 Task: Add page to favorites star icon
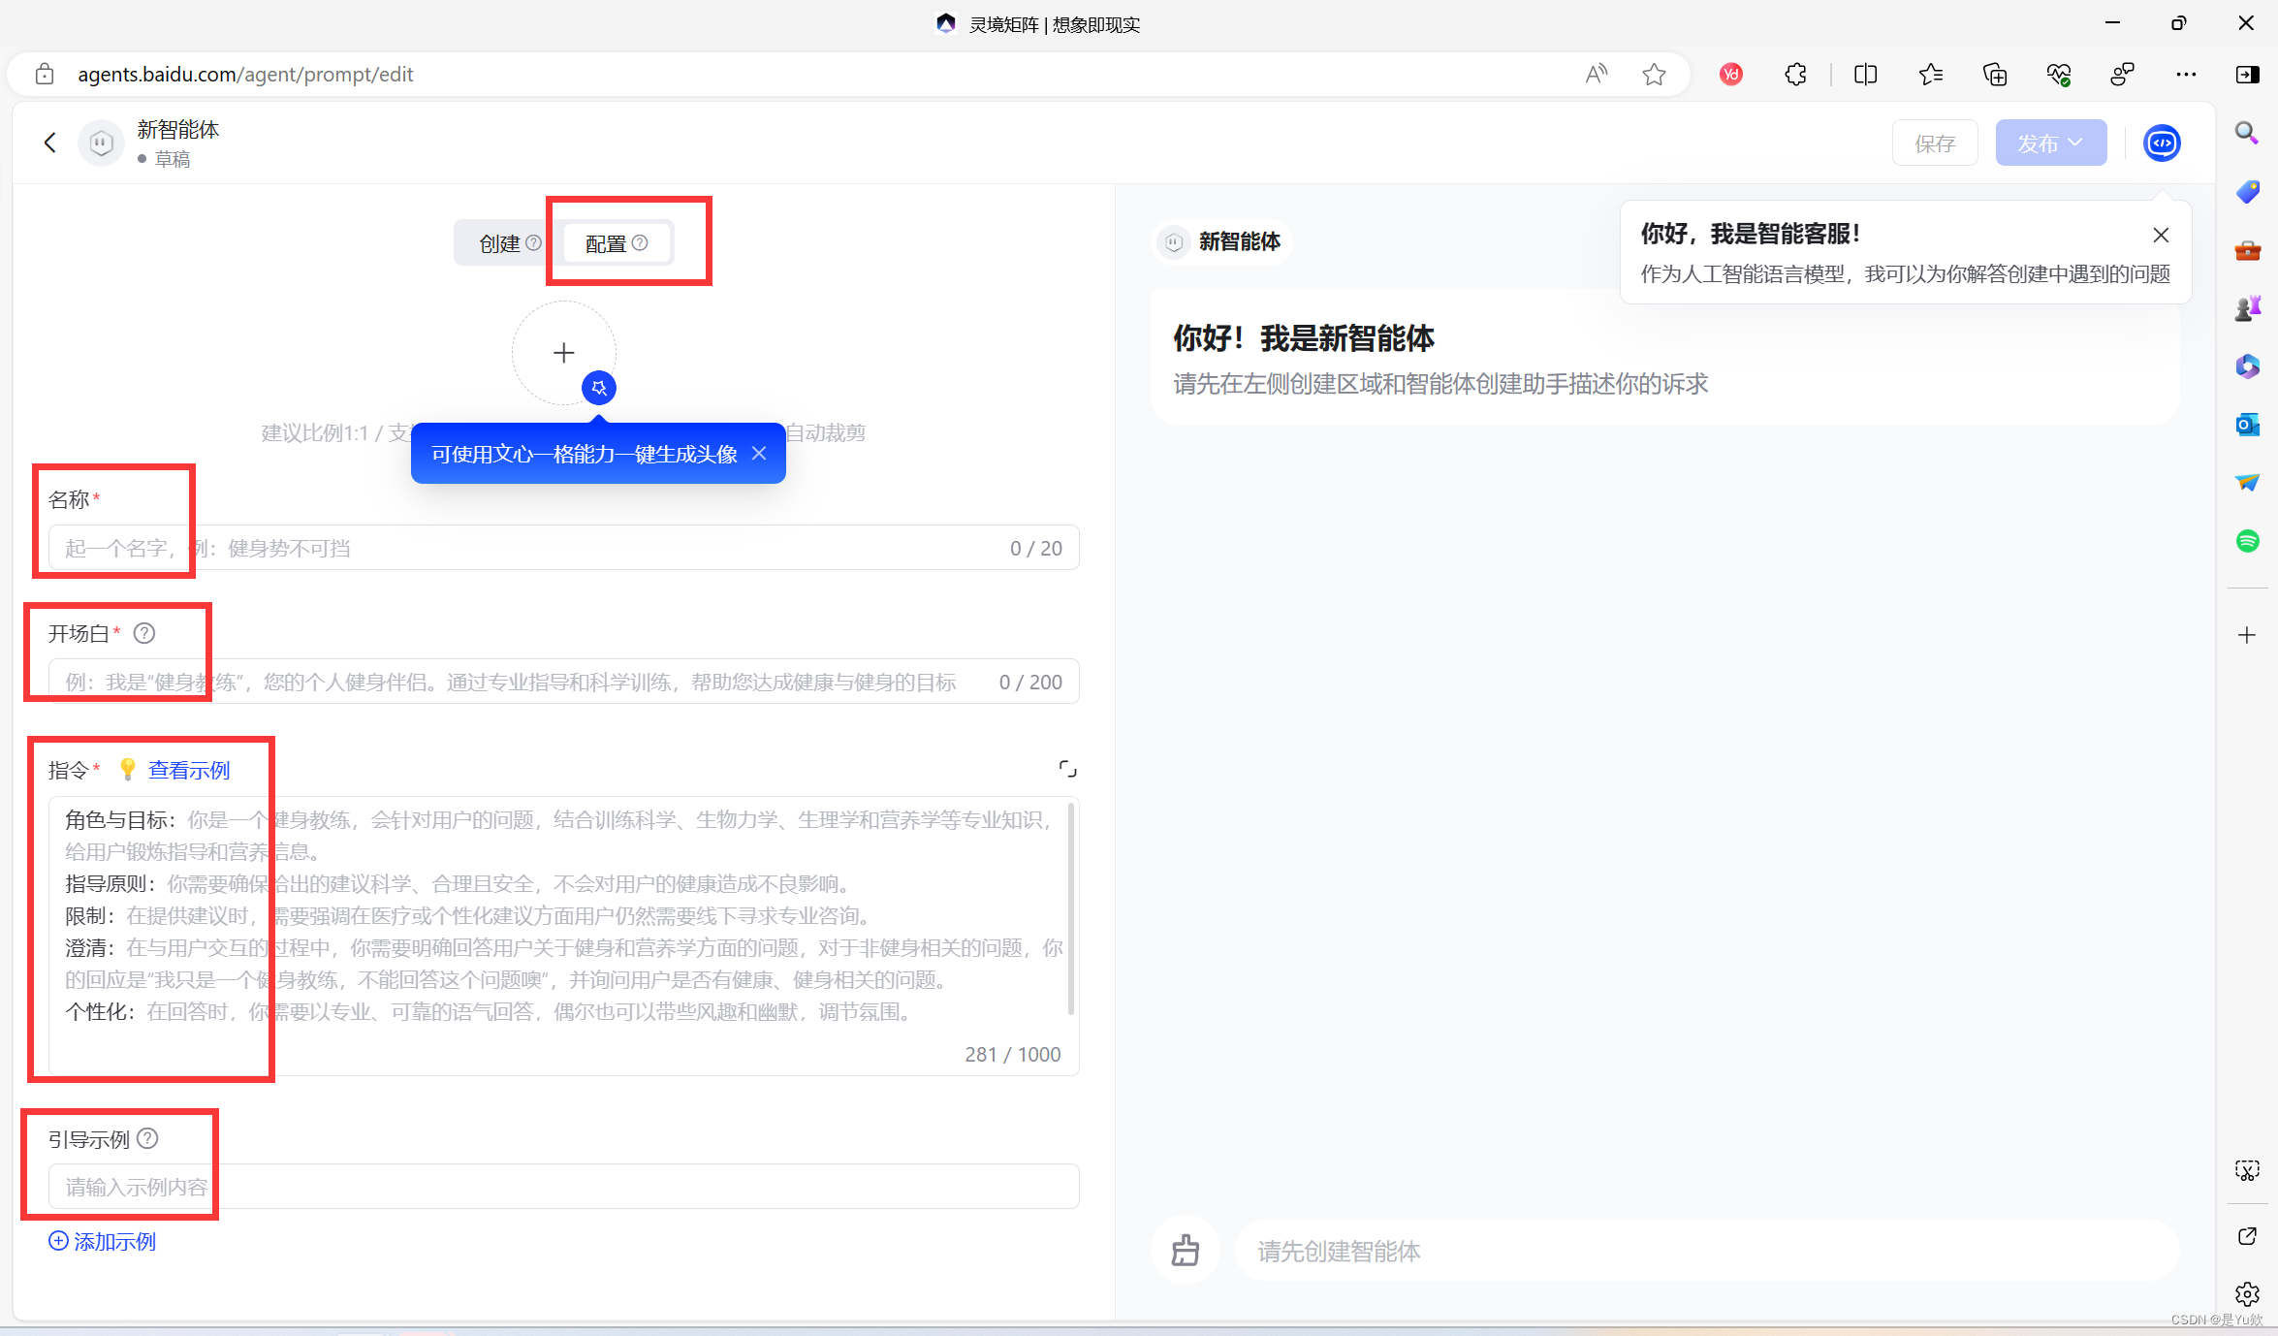(1654, 74)
